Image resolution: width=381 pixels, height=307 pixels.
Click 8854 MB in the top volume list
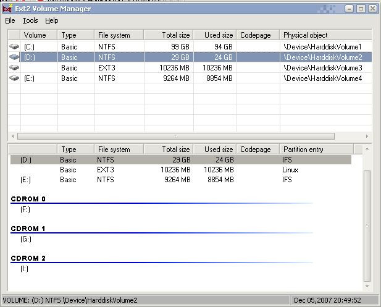coord(219,78)
